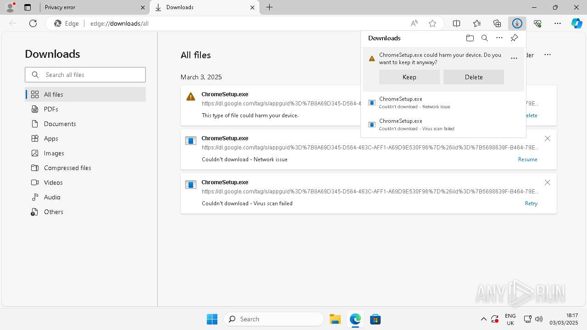Image resolution: width=587 pixels, height=330 pixels.
Task: Click Resume for Network issue download
Action: click(527, 159)
